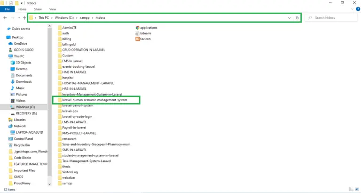Switch to details view icon in status bar

(351, 189)
